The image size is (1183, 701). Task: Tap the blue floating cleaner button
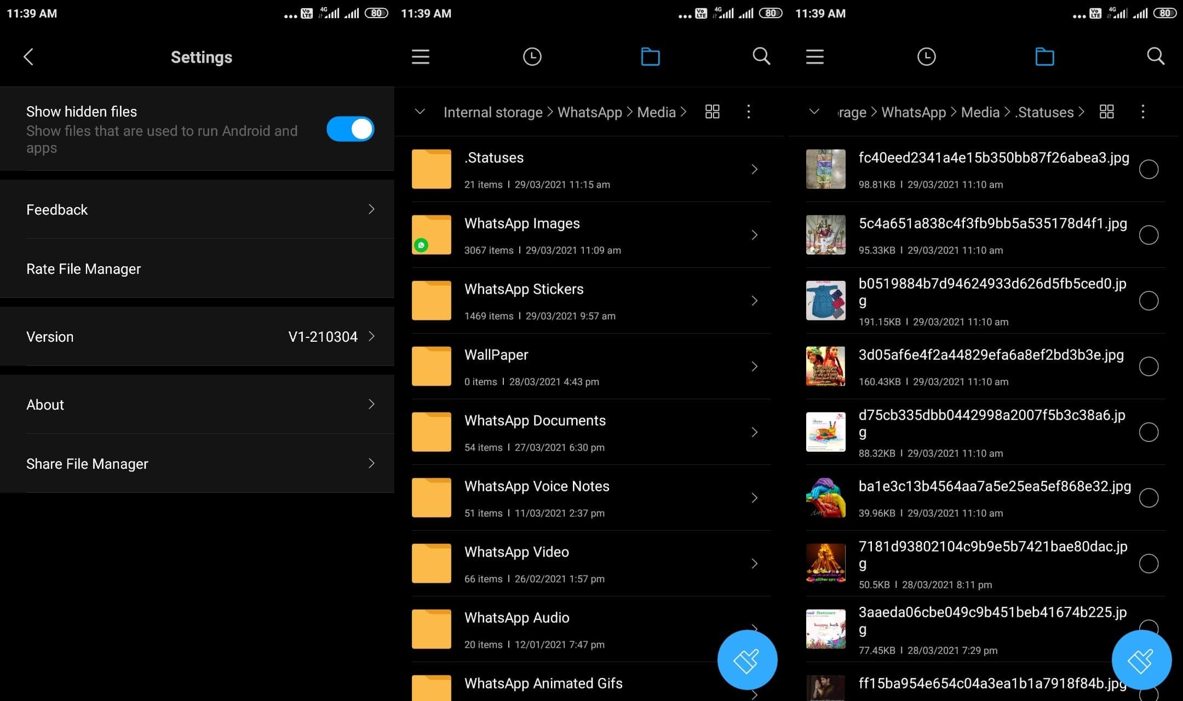(x=746, y=659)
